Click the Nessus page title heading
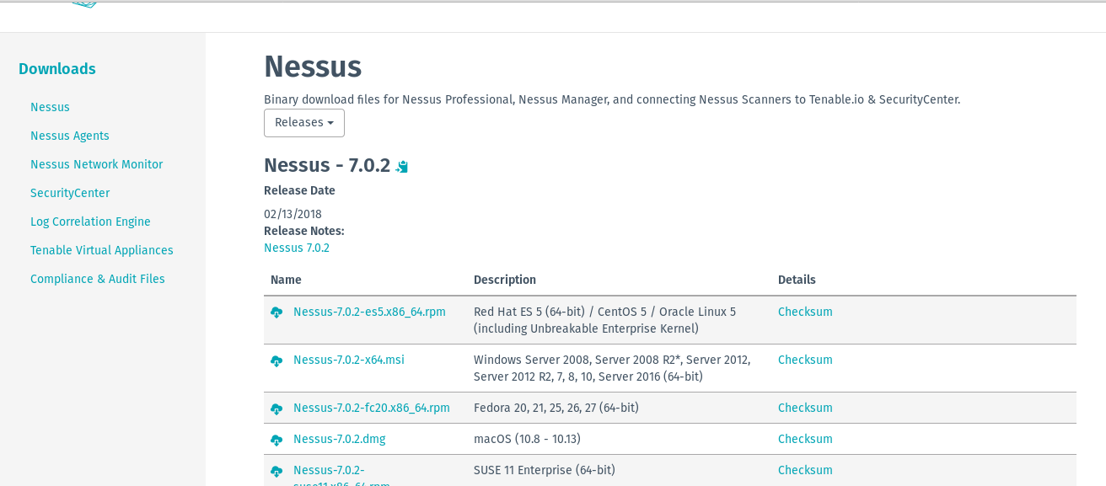The width and height of the screenshot is (1106, 486). click(x=313, y=67)
